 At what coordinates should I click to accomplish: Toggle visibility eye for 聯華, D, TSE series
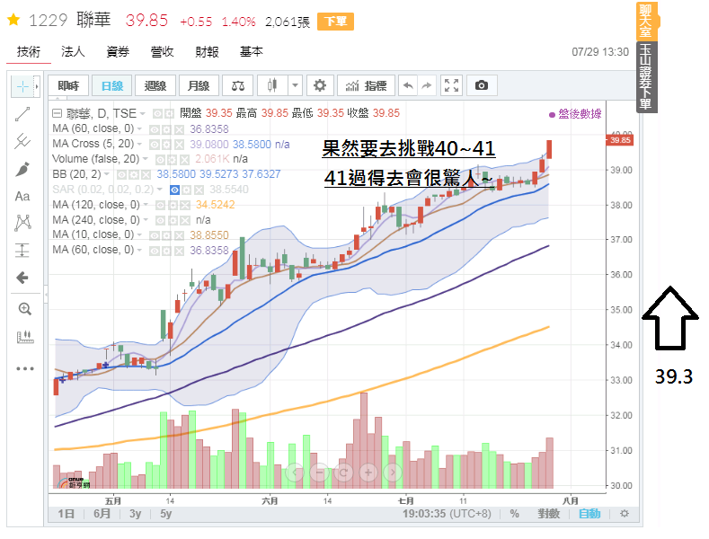(158, 113)
